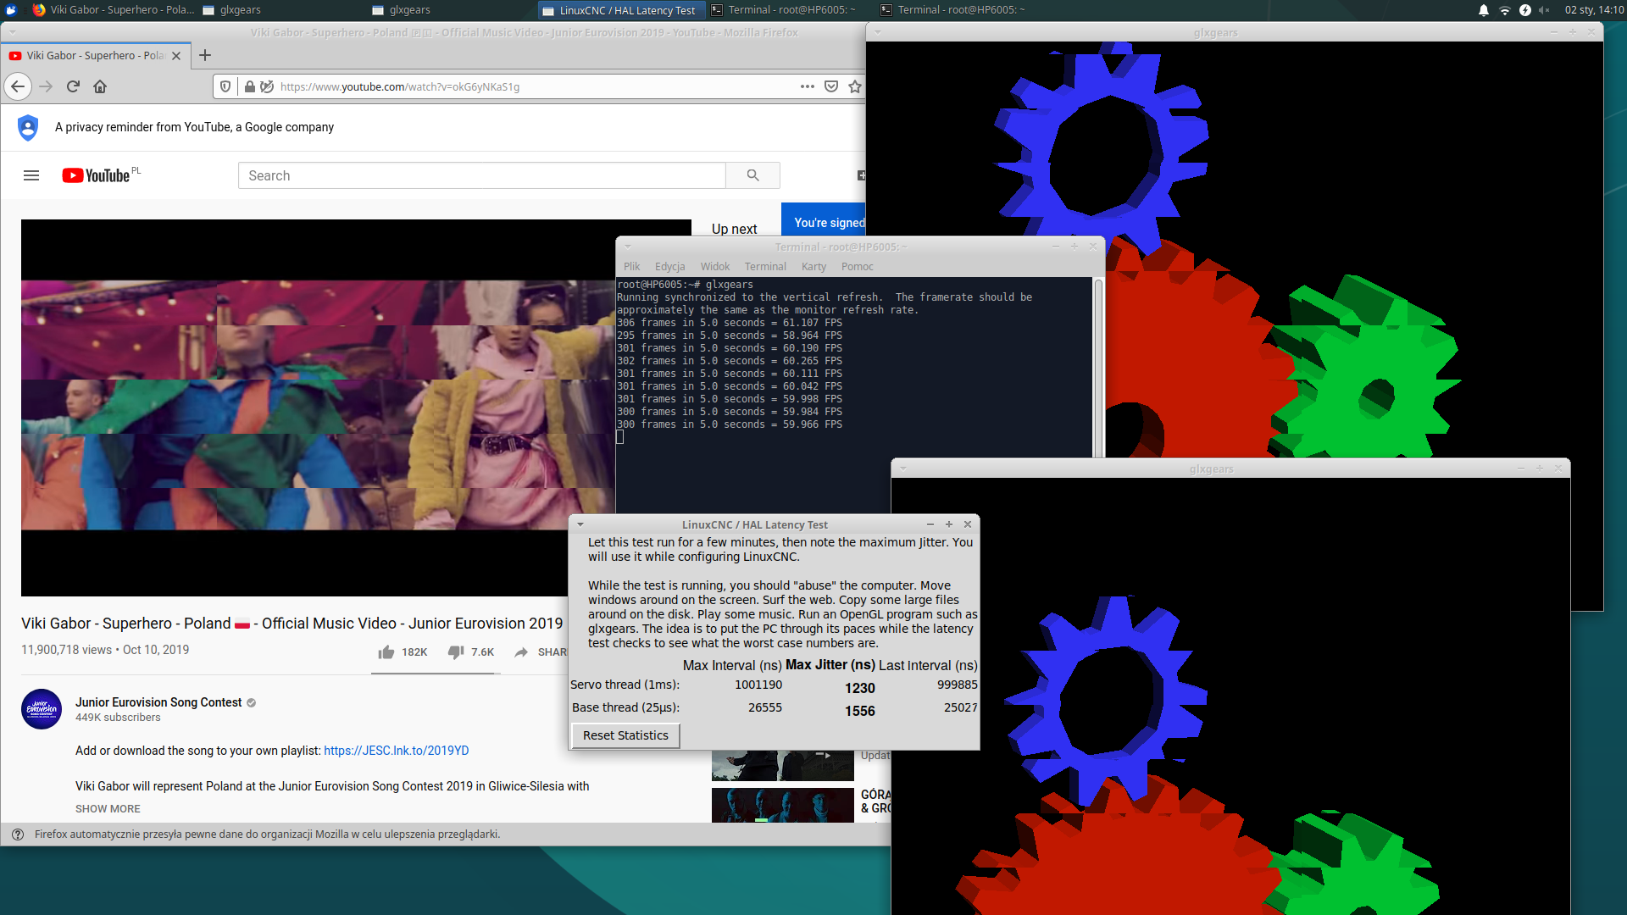
Task: Open the Wi-Fi network indicator
Action: [1505, 10]
